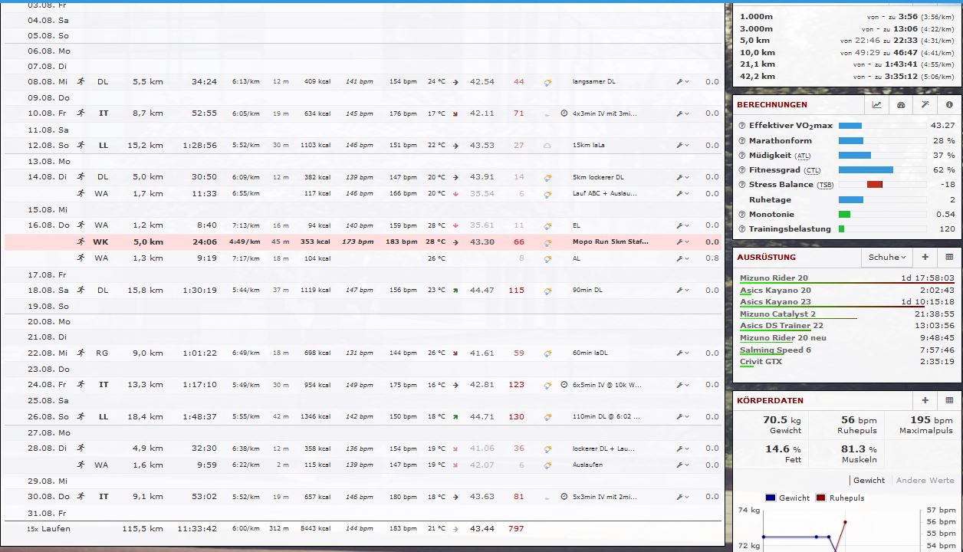The image size is (963, 552).
Task: Open the Berechnungen line chart icon
Action: pyautogui.click(x=876, y=105)
